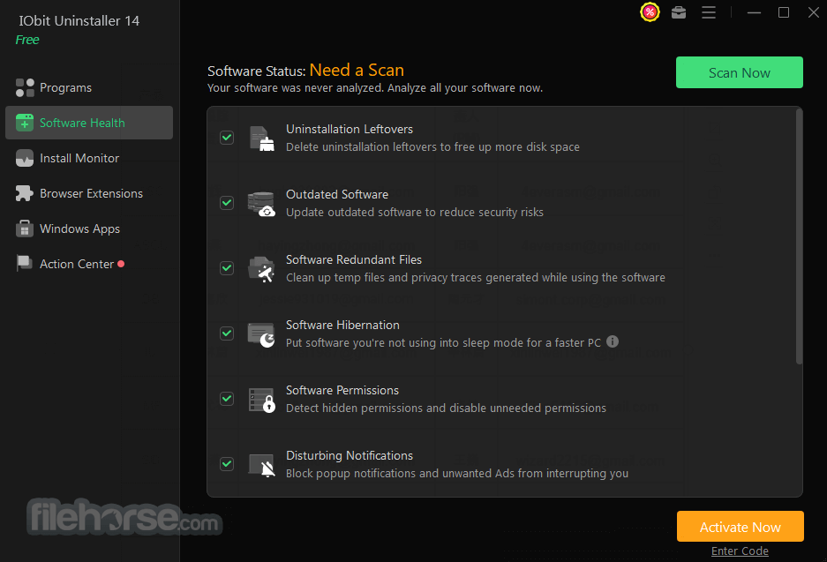Click the Software Redundant Files icon
This screenshot has width=827, height=562.
coord(261,269)
